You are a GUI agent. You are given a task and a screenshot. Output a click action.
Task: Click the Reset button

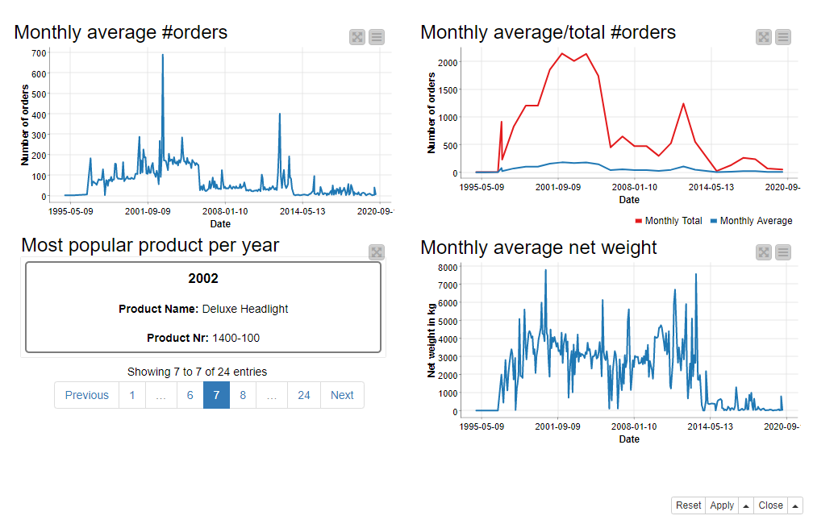(688, 505)
